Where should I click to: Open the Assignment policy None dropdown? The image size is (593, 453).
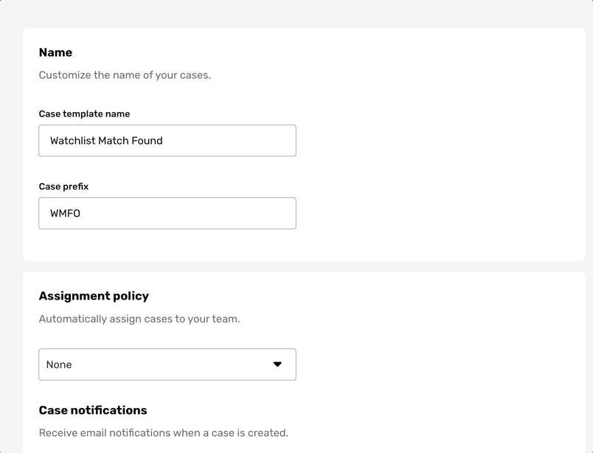click(167, 364)
